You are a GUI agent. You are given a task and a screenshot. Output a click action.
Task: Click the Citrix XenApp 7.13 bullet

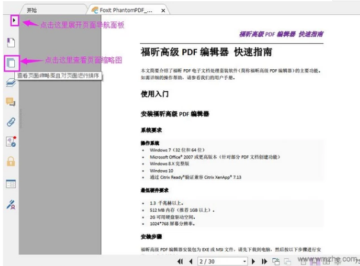(x=195, y=177)
